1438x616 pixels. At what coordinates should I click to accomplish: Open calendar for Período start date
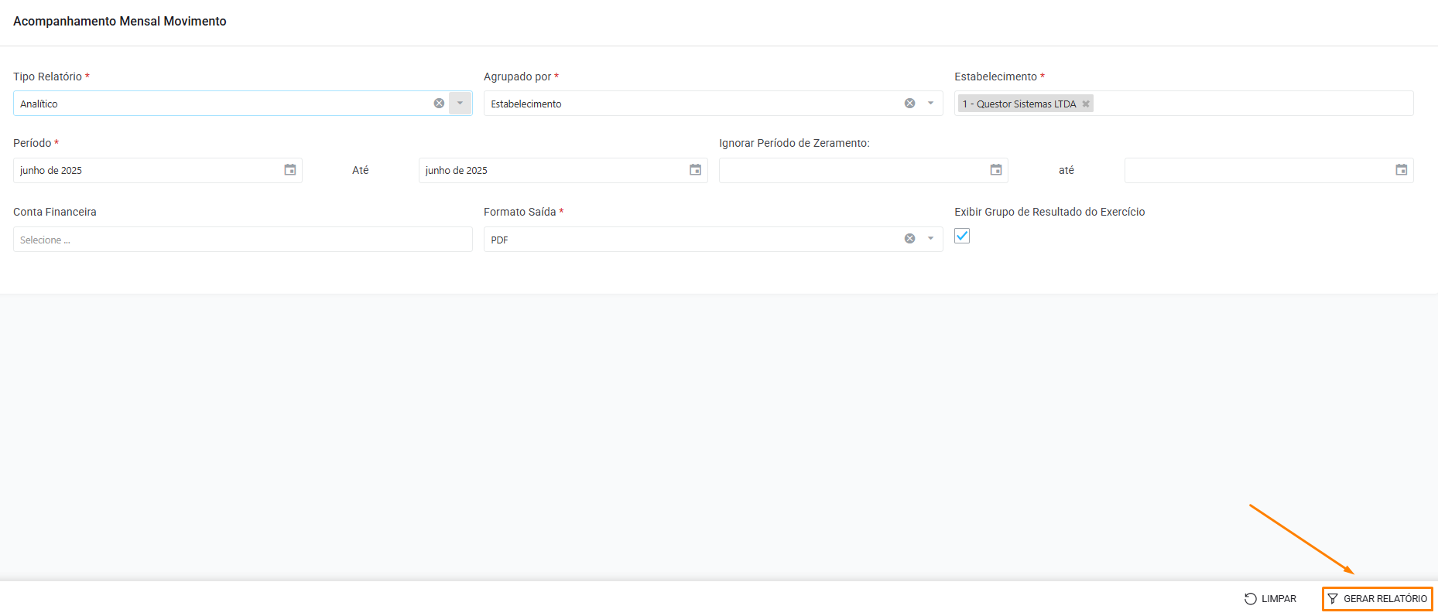[x=290, y=170]
